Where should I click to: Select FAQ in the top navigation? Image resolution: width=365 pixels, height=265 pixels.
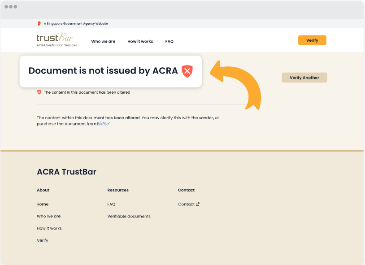pyautogui.click(x=169, y=41)
